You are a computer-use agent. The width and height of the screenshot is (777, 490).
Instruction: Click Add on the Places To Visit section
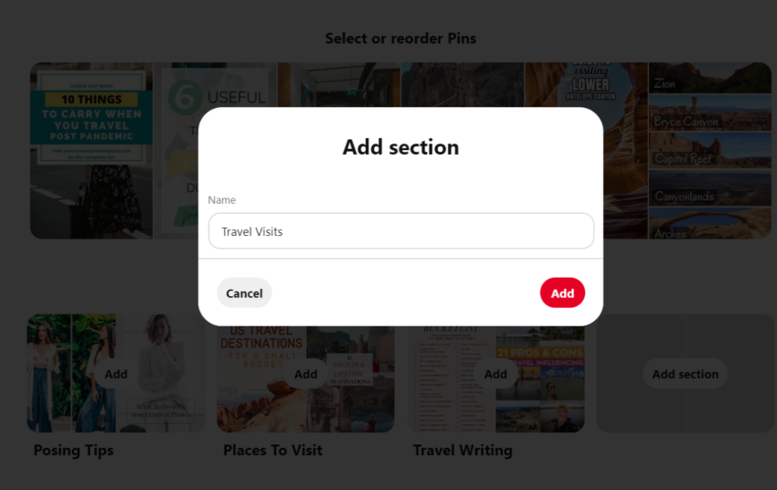pos(306,374)
